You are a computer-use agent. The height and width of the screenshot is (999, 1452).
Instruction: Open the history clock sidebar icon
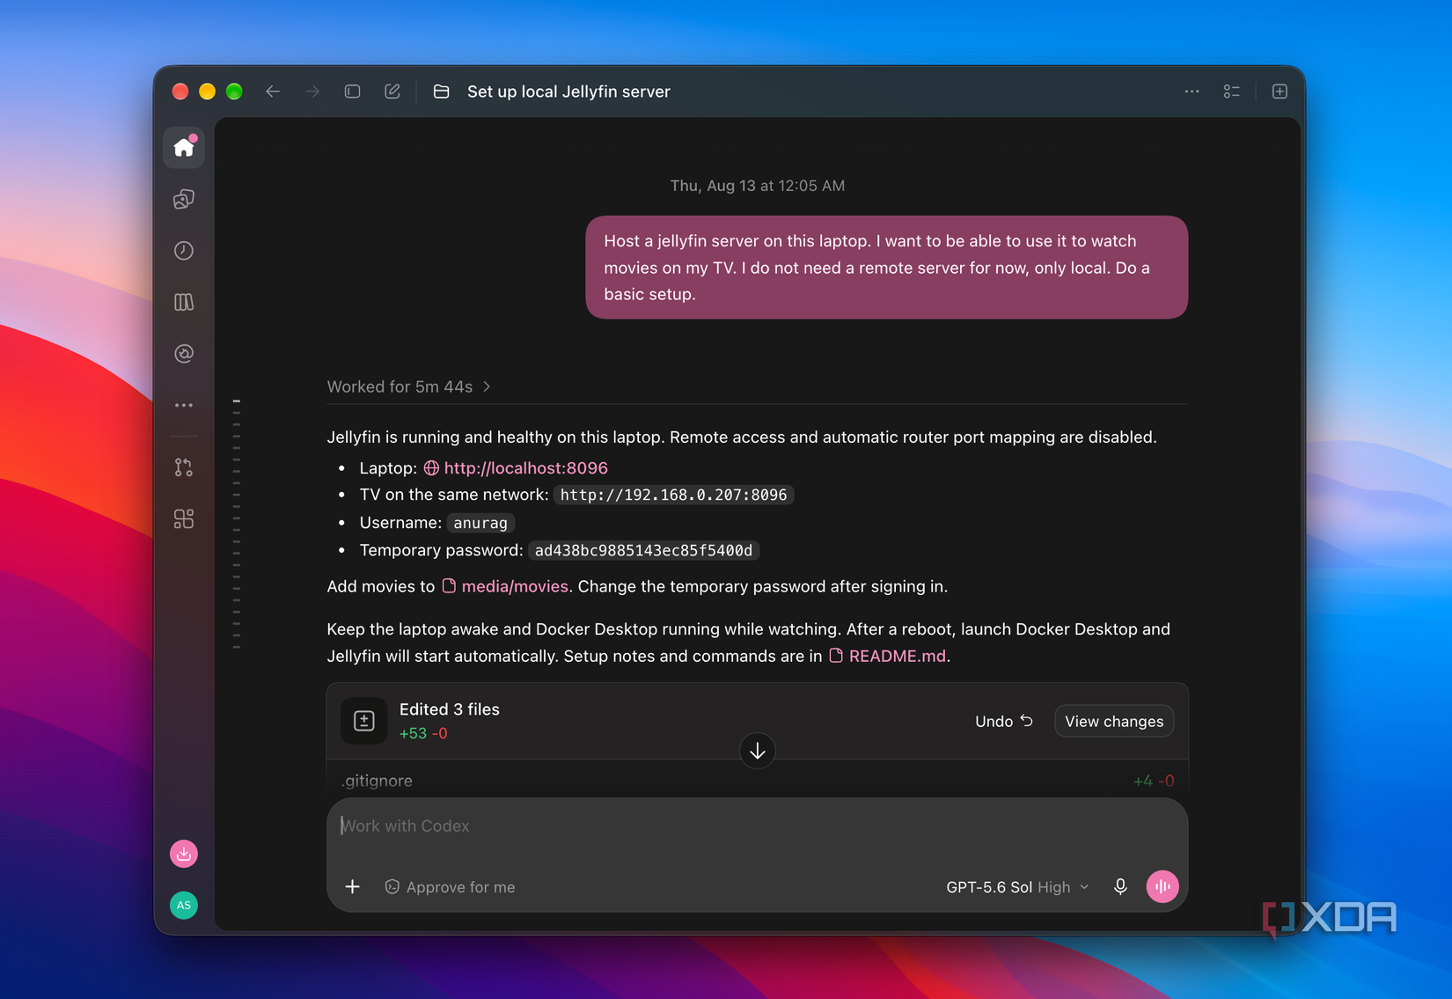coord(184,251)
